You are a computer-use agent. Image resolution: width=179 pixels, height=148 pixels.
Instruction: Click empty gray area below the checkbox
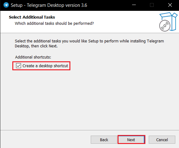(89, 98)
